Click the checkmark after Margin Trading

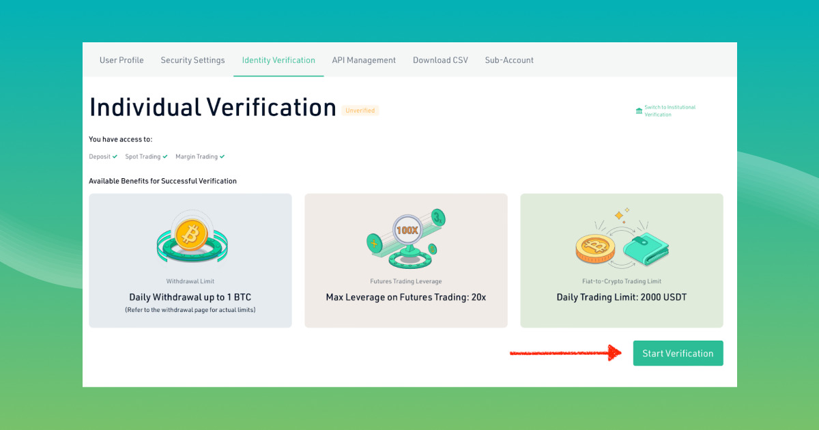click(222, 156)
